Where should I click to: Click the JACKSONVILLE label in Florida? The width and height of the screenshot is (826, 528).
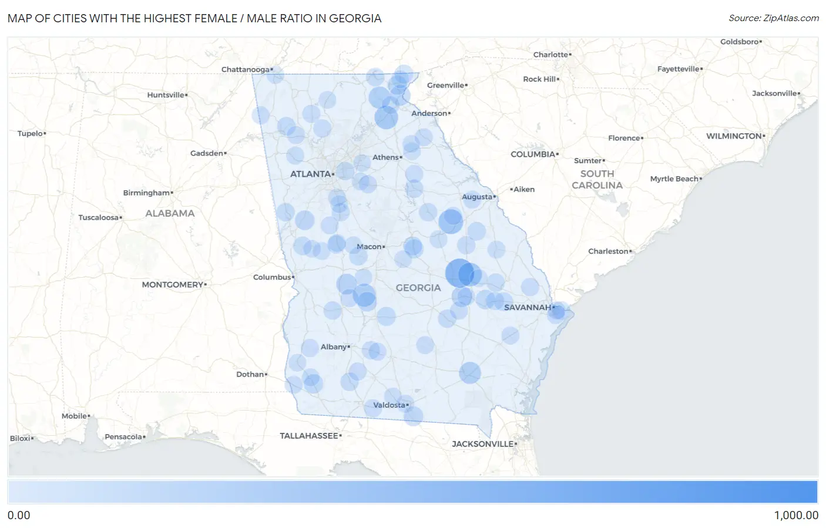(x=483, y=444)
